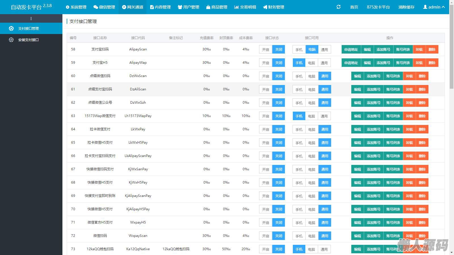Click the gear icon of 系统管理

click(68, 7)
